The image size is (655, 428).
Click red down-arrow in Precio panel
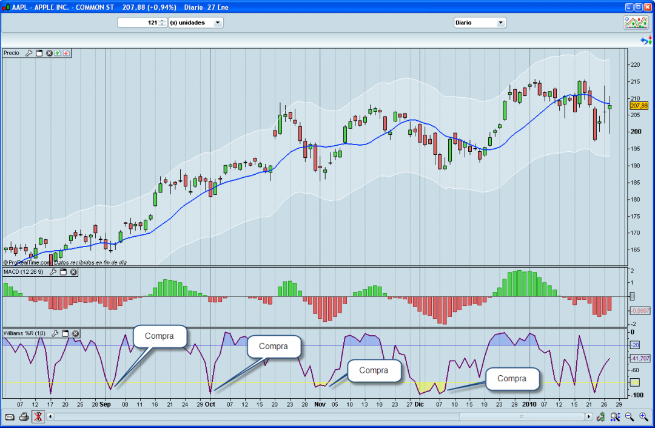[66, 53]
